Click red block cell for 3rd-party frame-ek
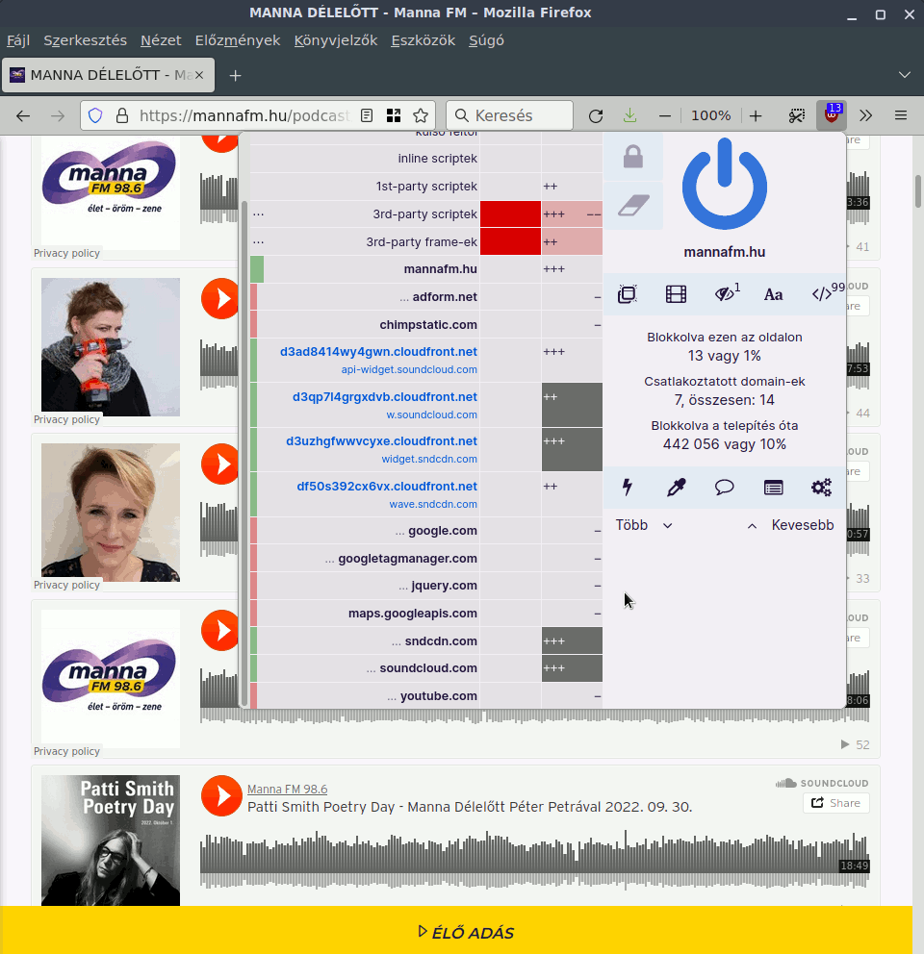924x954 pixels. [x=510, y=241]
